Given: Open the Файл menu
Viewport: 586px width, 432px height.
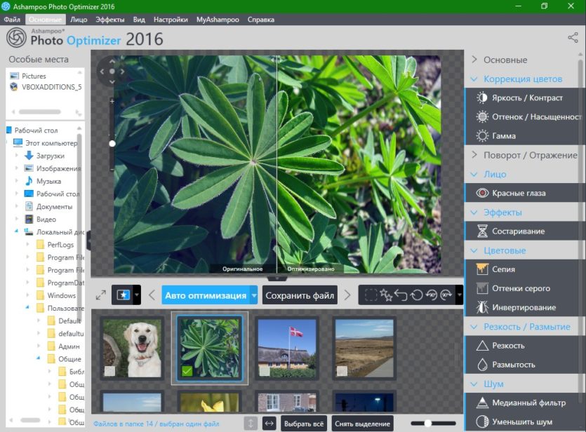Looking at the screenshot, I should point(12,20).
